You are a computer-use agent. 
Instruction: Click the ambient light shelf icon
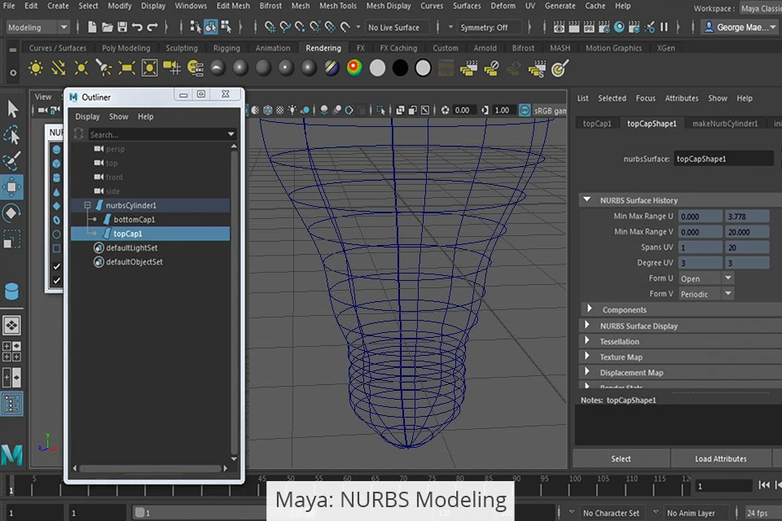(x=35, y=68)
